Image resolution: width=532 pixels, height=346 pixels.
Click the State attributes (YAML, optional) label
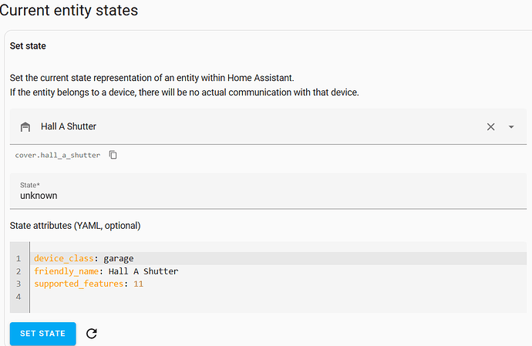(x=75, y=226)
